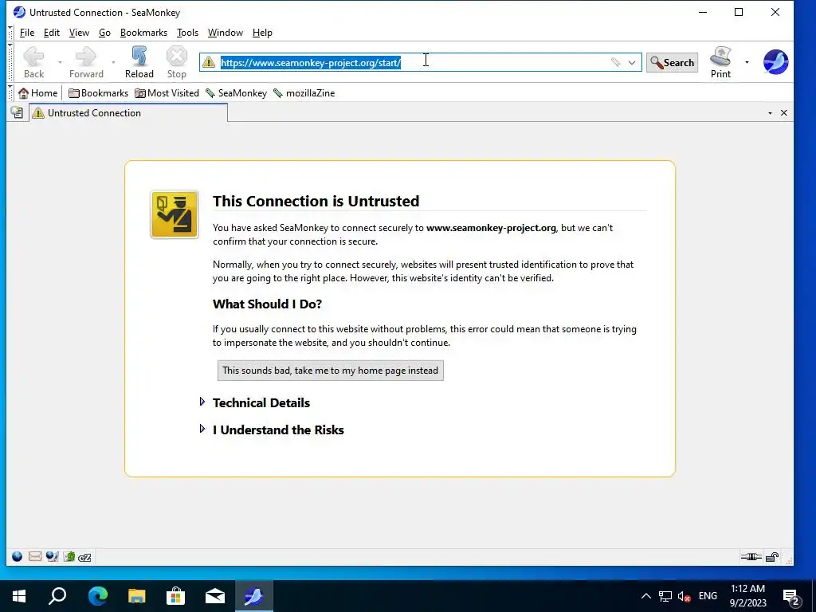Image resolution: width=816 pixels, height=612 pixels.
Task: Click the taskbar clock and date
Action: tap(747, 596)
